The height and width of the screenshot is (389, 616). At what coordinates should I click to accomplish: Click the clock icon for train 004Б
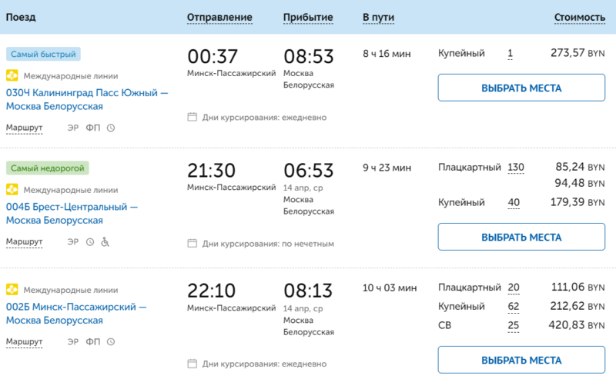90,242
